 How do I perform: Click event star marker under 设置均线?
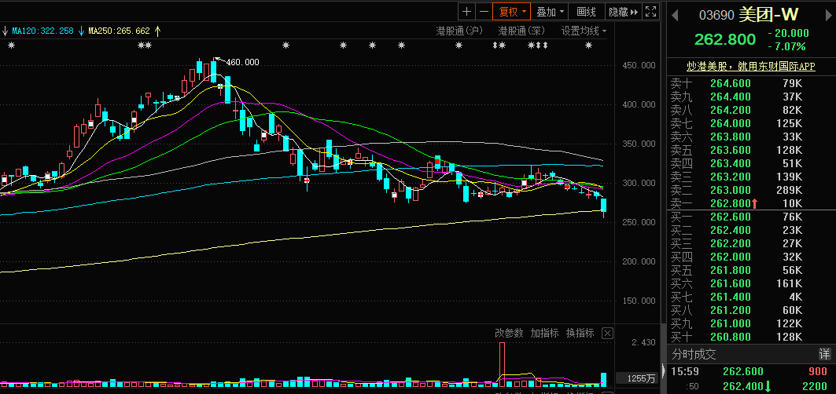[x=588, y=46]
